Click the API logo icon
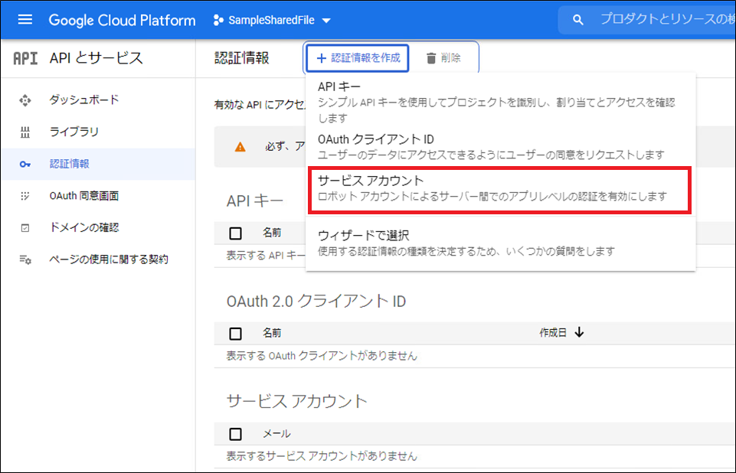The image size is (736, 473). click(x=25, y=58)
